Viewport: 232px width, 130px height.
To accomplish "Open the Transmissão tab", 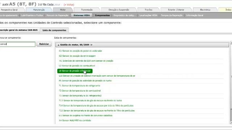I will point(87,10).
